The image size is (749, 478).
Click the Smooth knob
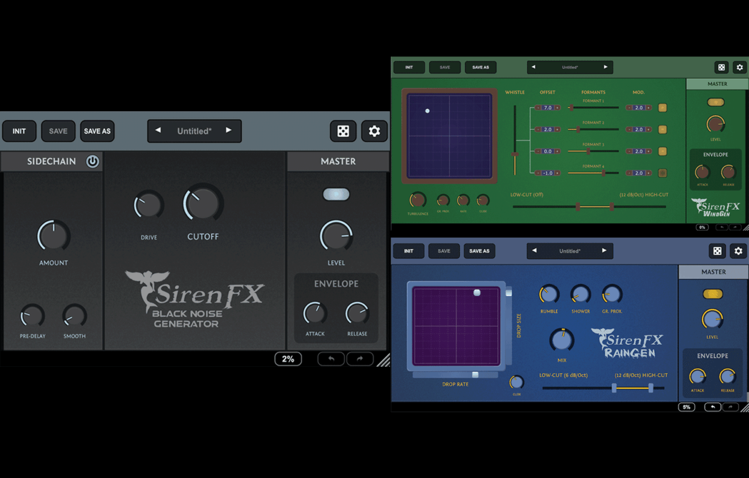coord(74,316)
